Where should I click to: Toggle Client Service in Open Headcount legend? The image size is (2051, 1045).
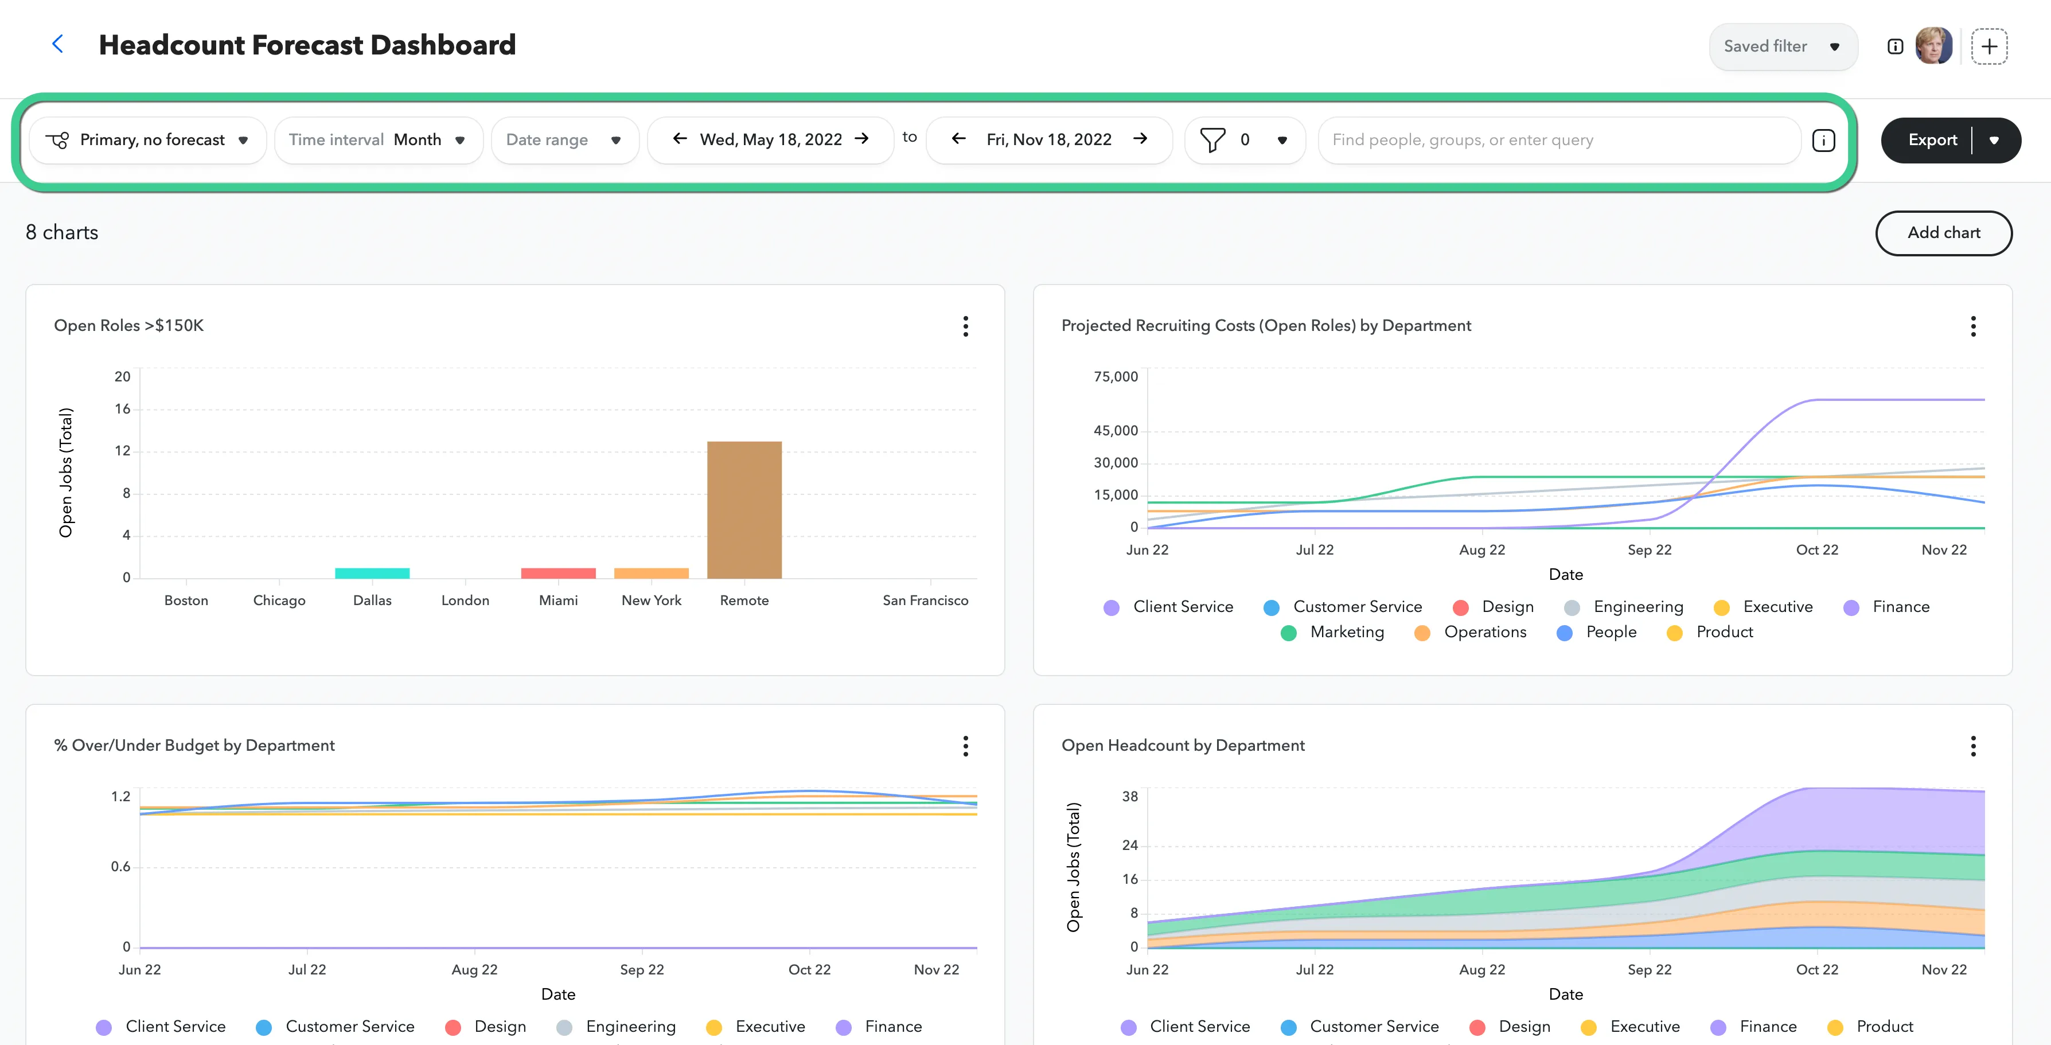coord(1186,1027)
